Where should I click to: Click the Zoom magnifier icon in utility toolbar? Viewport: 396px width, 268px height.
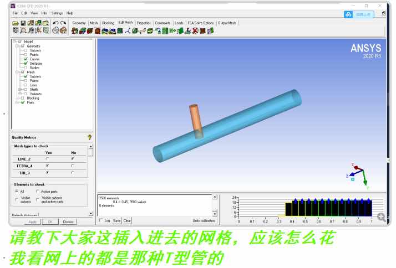(23, 30)
